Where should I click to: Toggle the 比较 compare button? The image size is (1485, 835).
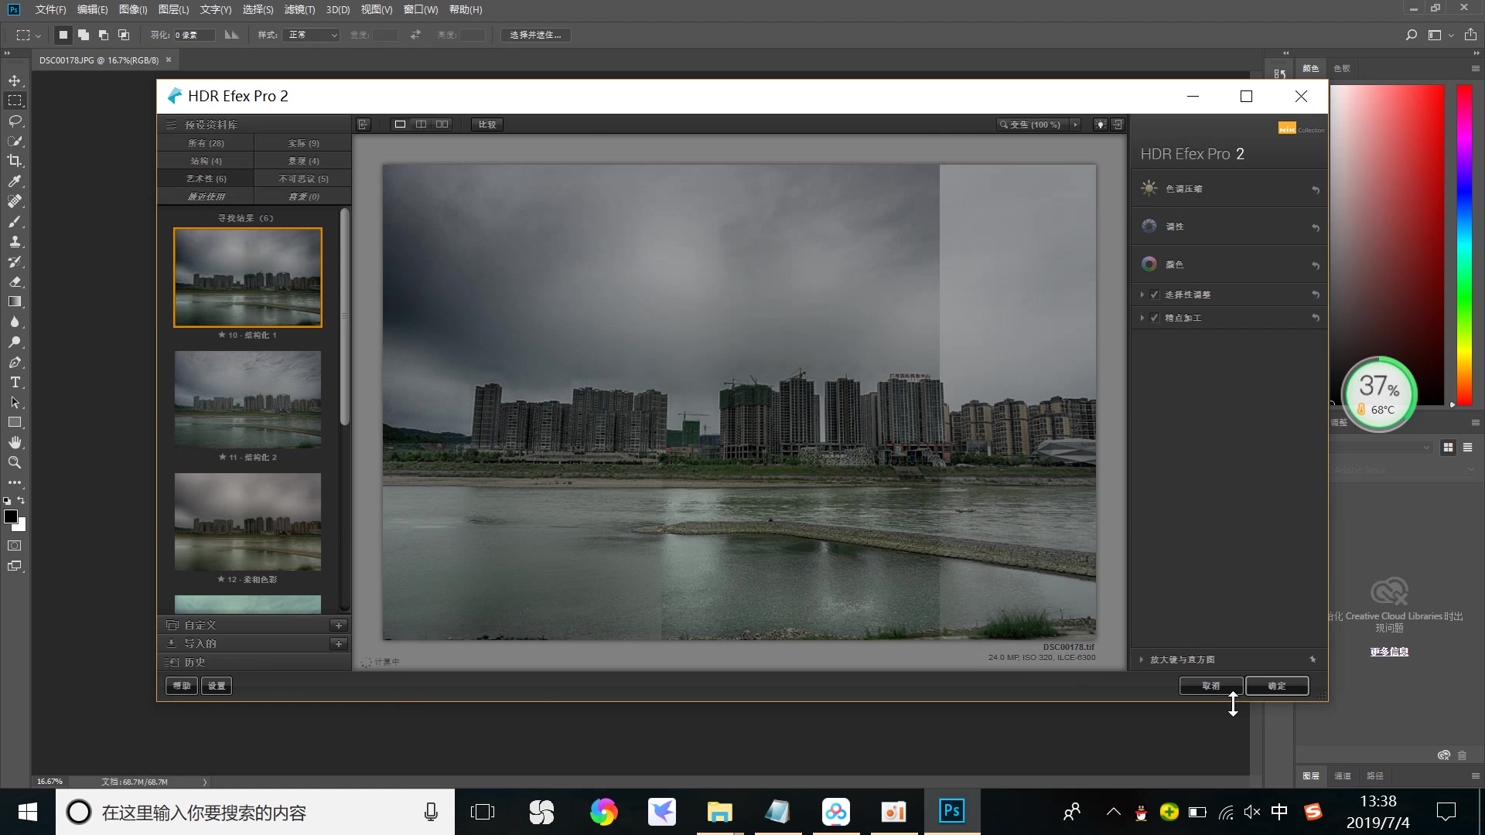(x=487, y=124)
